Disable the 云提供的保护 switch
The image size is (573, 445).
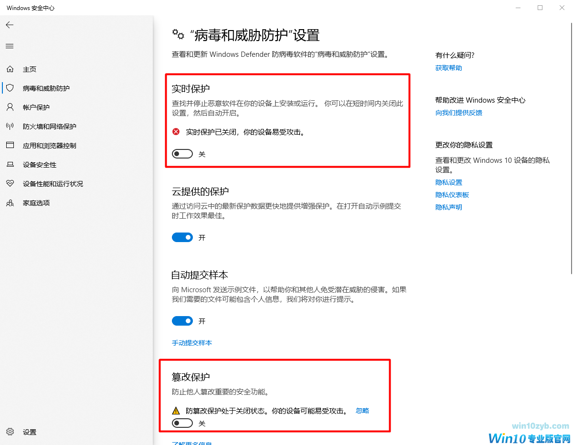coord(182,237)
